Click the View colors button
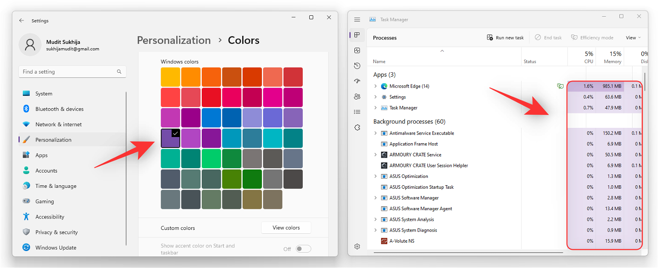Viewport: 658px width, 268px height. click(286, 228)
